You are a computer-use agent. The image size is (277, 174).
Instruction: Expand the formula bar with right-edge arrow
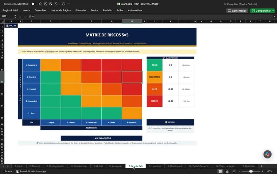click(274, 16)
